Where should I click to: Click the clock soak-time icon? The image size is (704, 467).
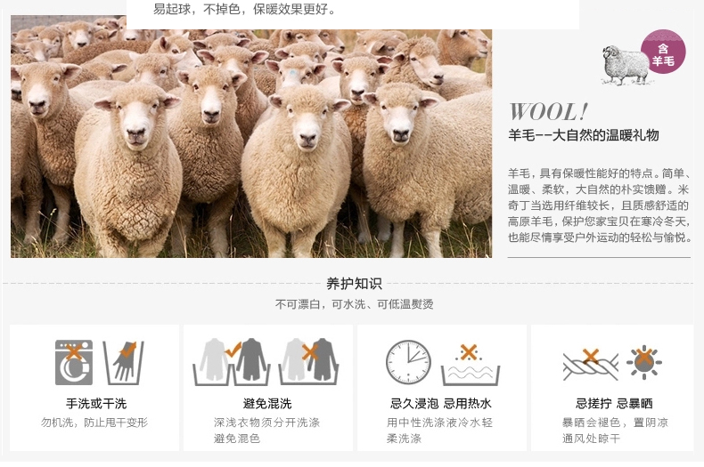point(408,362)
